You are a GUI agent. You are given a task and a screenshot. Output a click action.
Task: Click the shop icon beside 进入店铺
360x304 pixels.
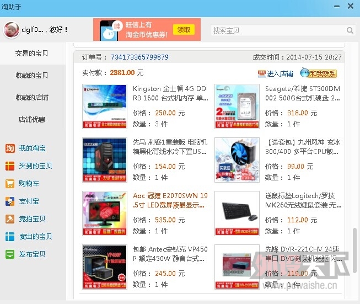(261, 74)
